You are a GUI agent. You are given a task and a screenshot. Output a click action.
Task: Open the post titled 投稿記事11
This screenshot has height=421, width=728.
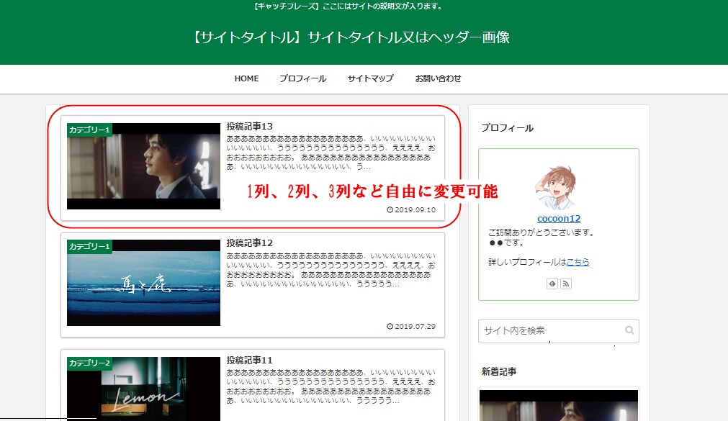click(x=249, y=361)
